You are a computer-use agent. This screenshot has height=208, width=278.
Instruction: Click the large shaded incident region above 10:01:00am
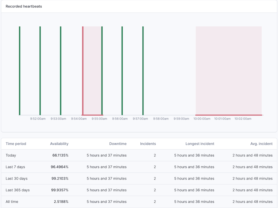pyautogui.click(x=229, y=71)
